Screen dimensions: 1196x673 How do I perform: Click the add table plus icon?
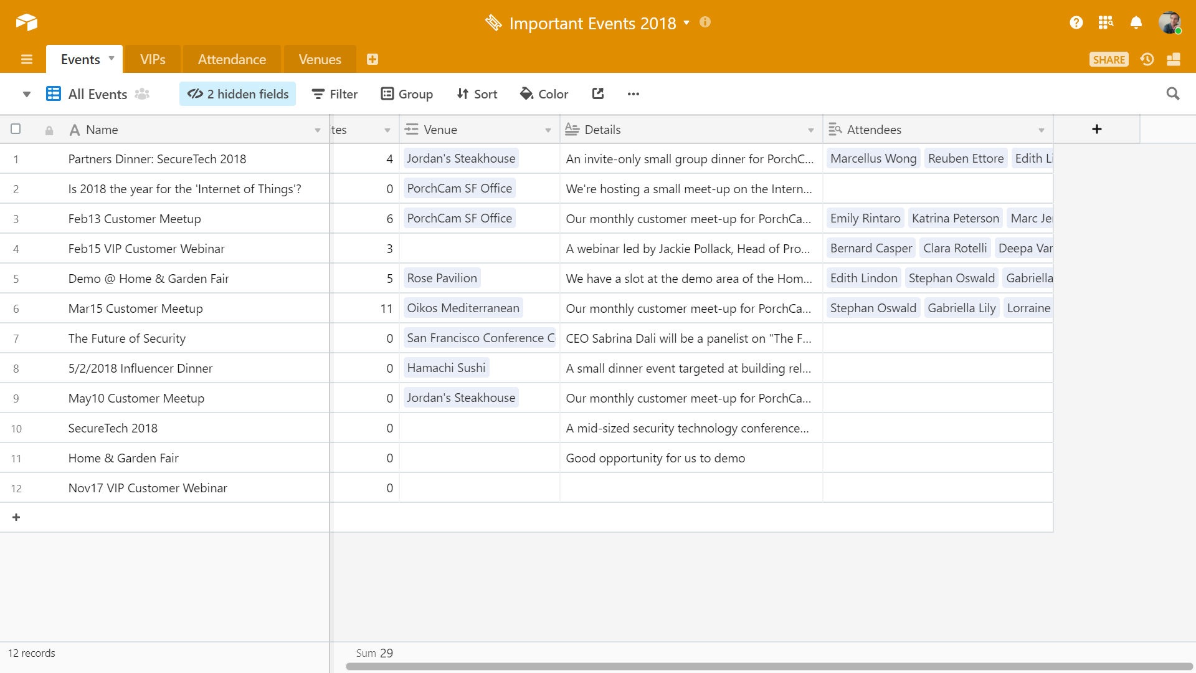(x=373, y=59)
